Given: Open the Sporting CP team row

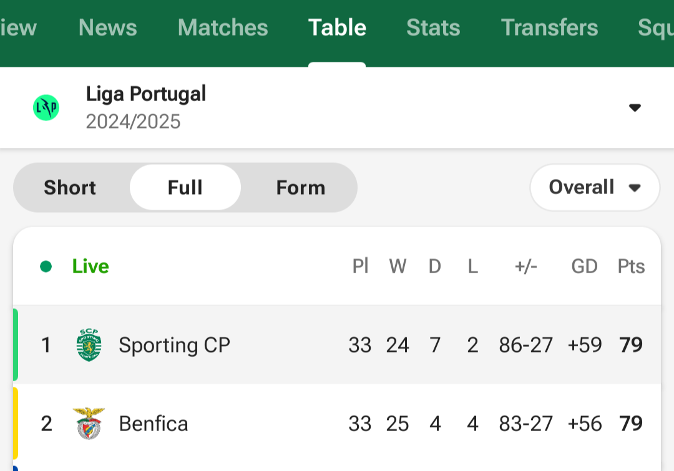Looking at the screenshot, I should (x=337, y=344).
